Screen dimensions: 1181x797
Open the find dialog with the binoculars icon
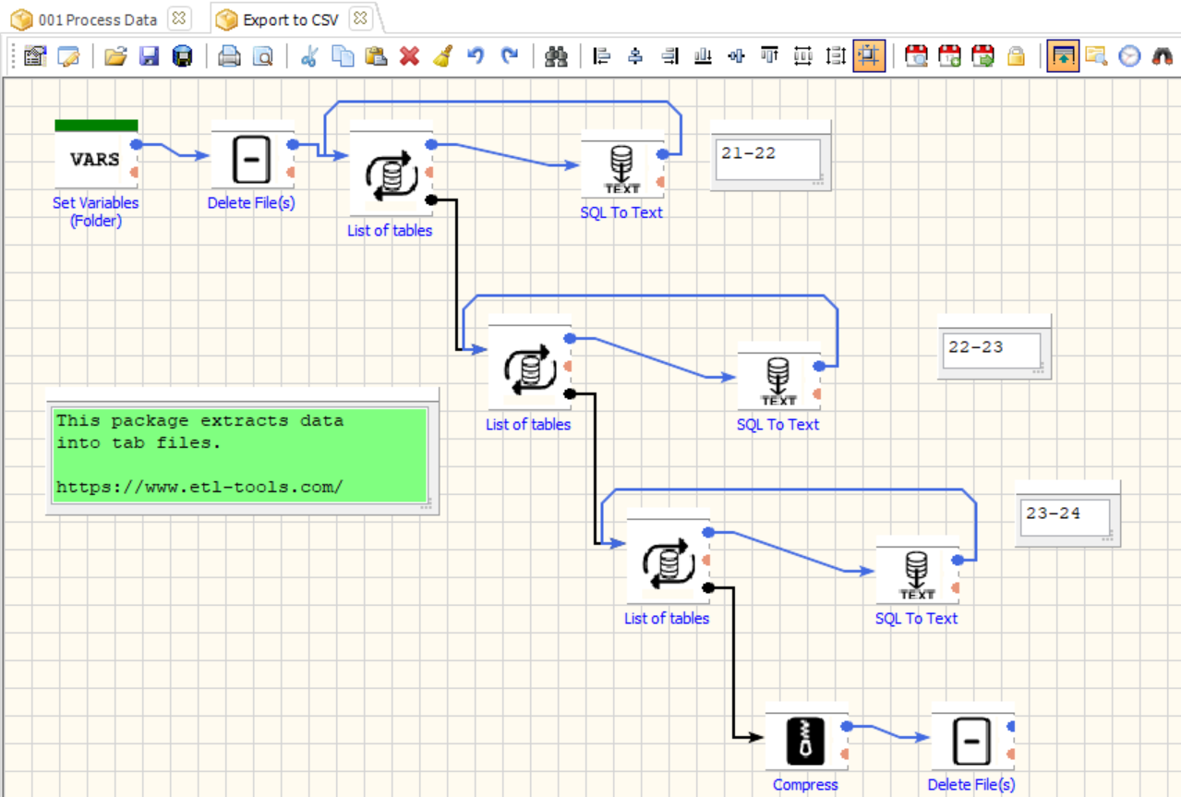click(x=556, y=55)
